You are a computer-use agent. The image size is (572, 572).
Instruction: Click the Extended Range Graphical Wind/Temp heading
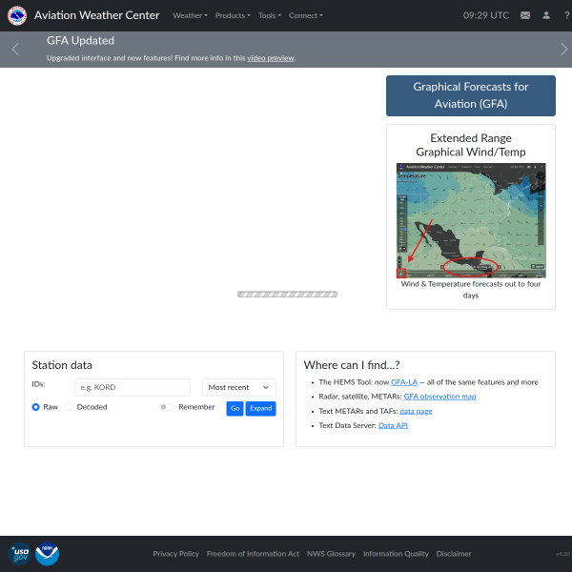click(x=471, y=145)
